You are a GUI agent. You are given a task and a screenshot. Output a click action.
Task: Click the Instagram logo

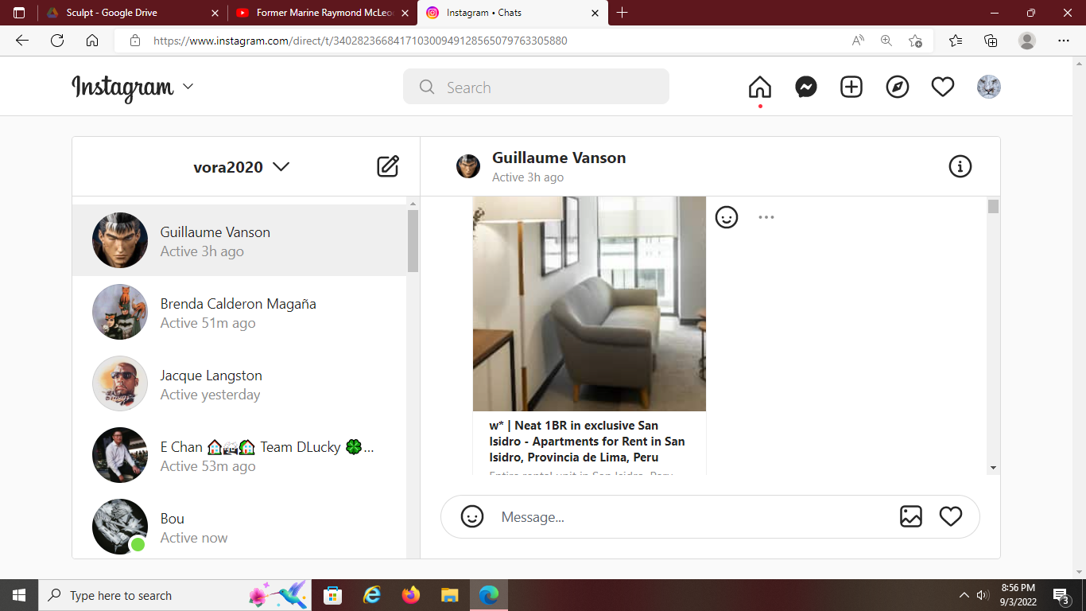click(x=122, y=87)
